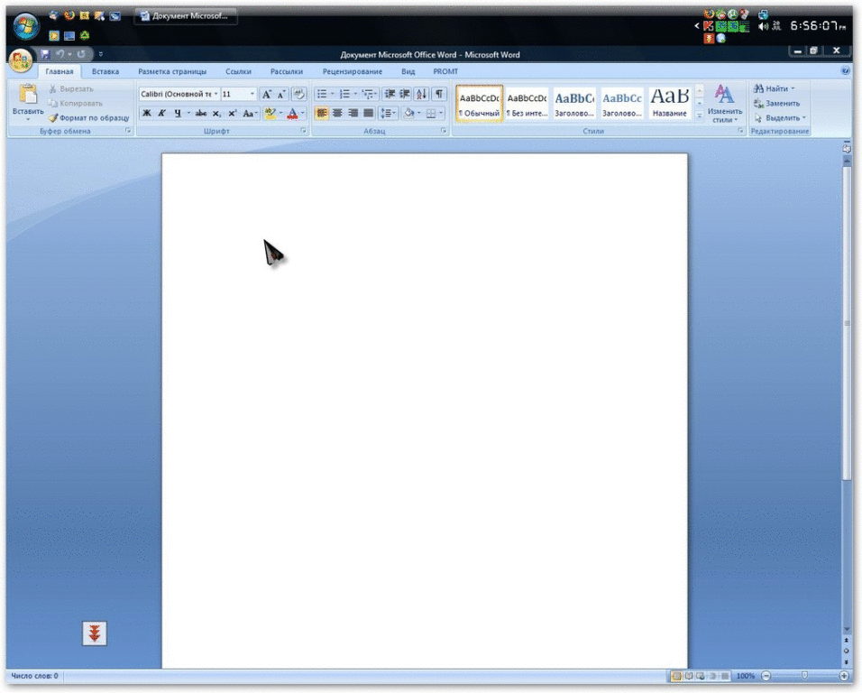This screenshot has width=862, height=693.
Task: Switch to Web Layout view in status bar
Action: click(x=701, y=676)
